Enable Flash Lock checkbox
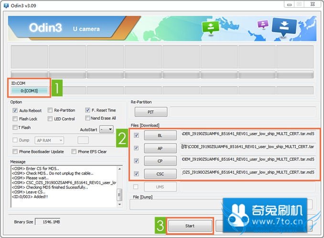The image size is (324, 238). point(15,119)
